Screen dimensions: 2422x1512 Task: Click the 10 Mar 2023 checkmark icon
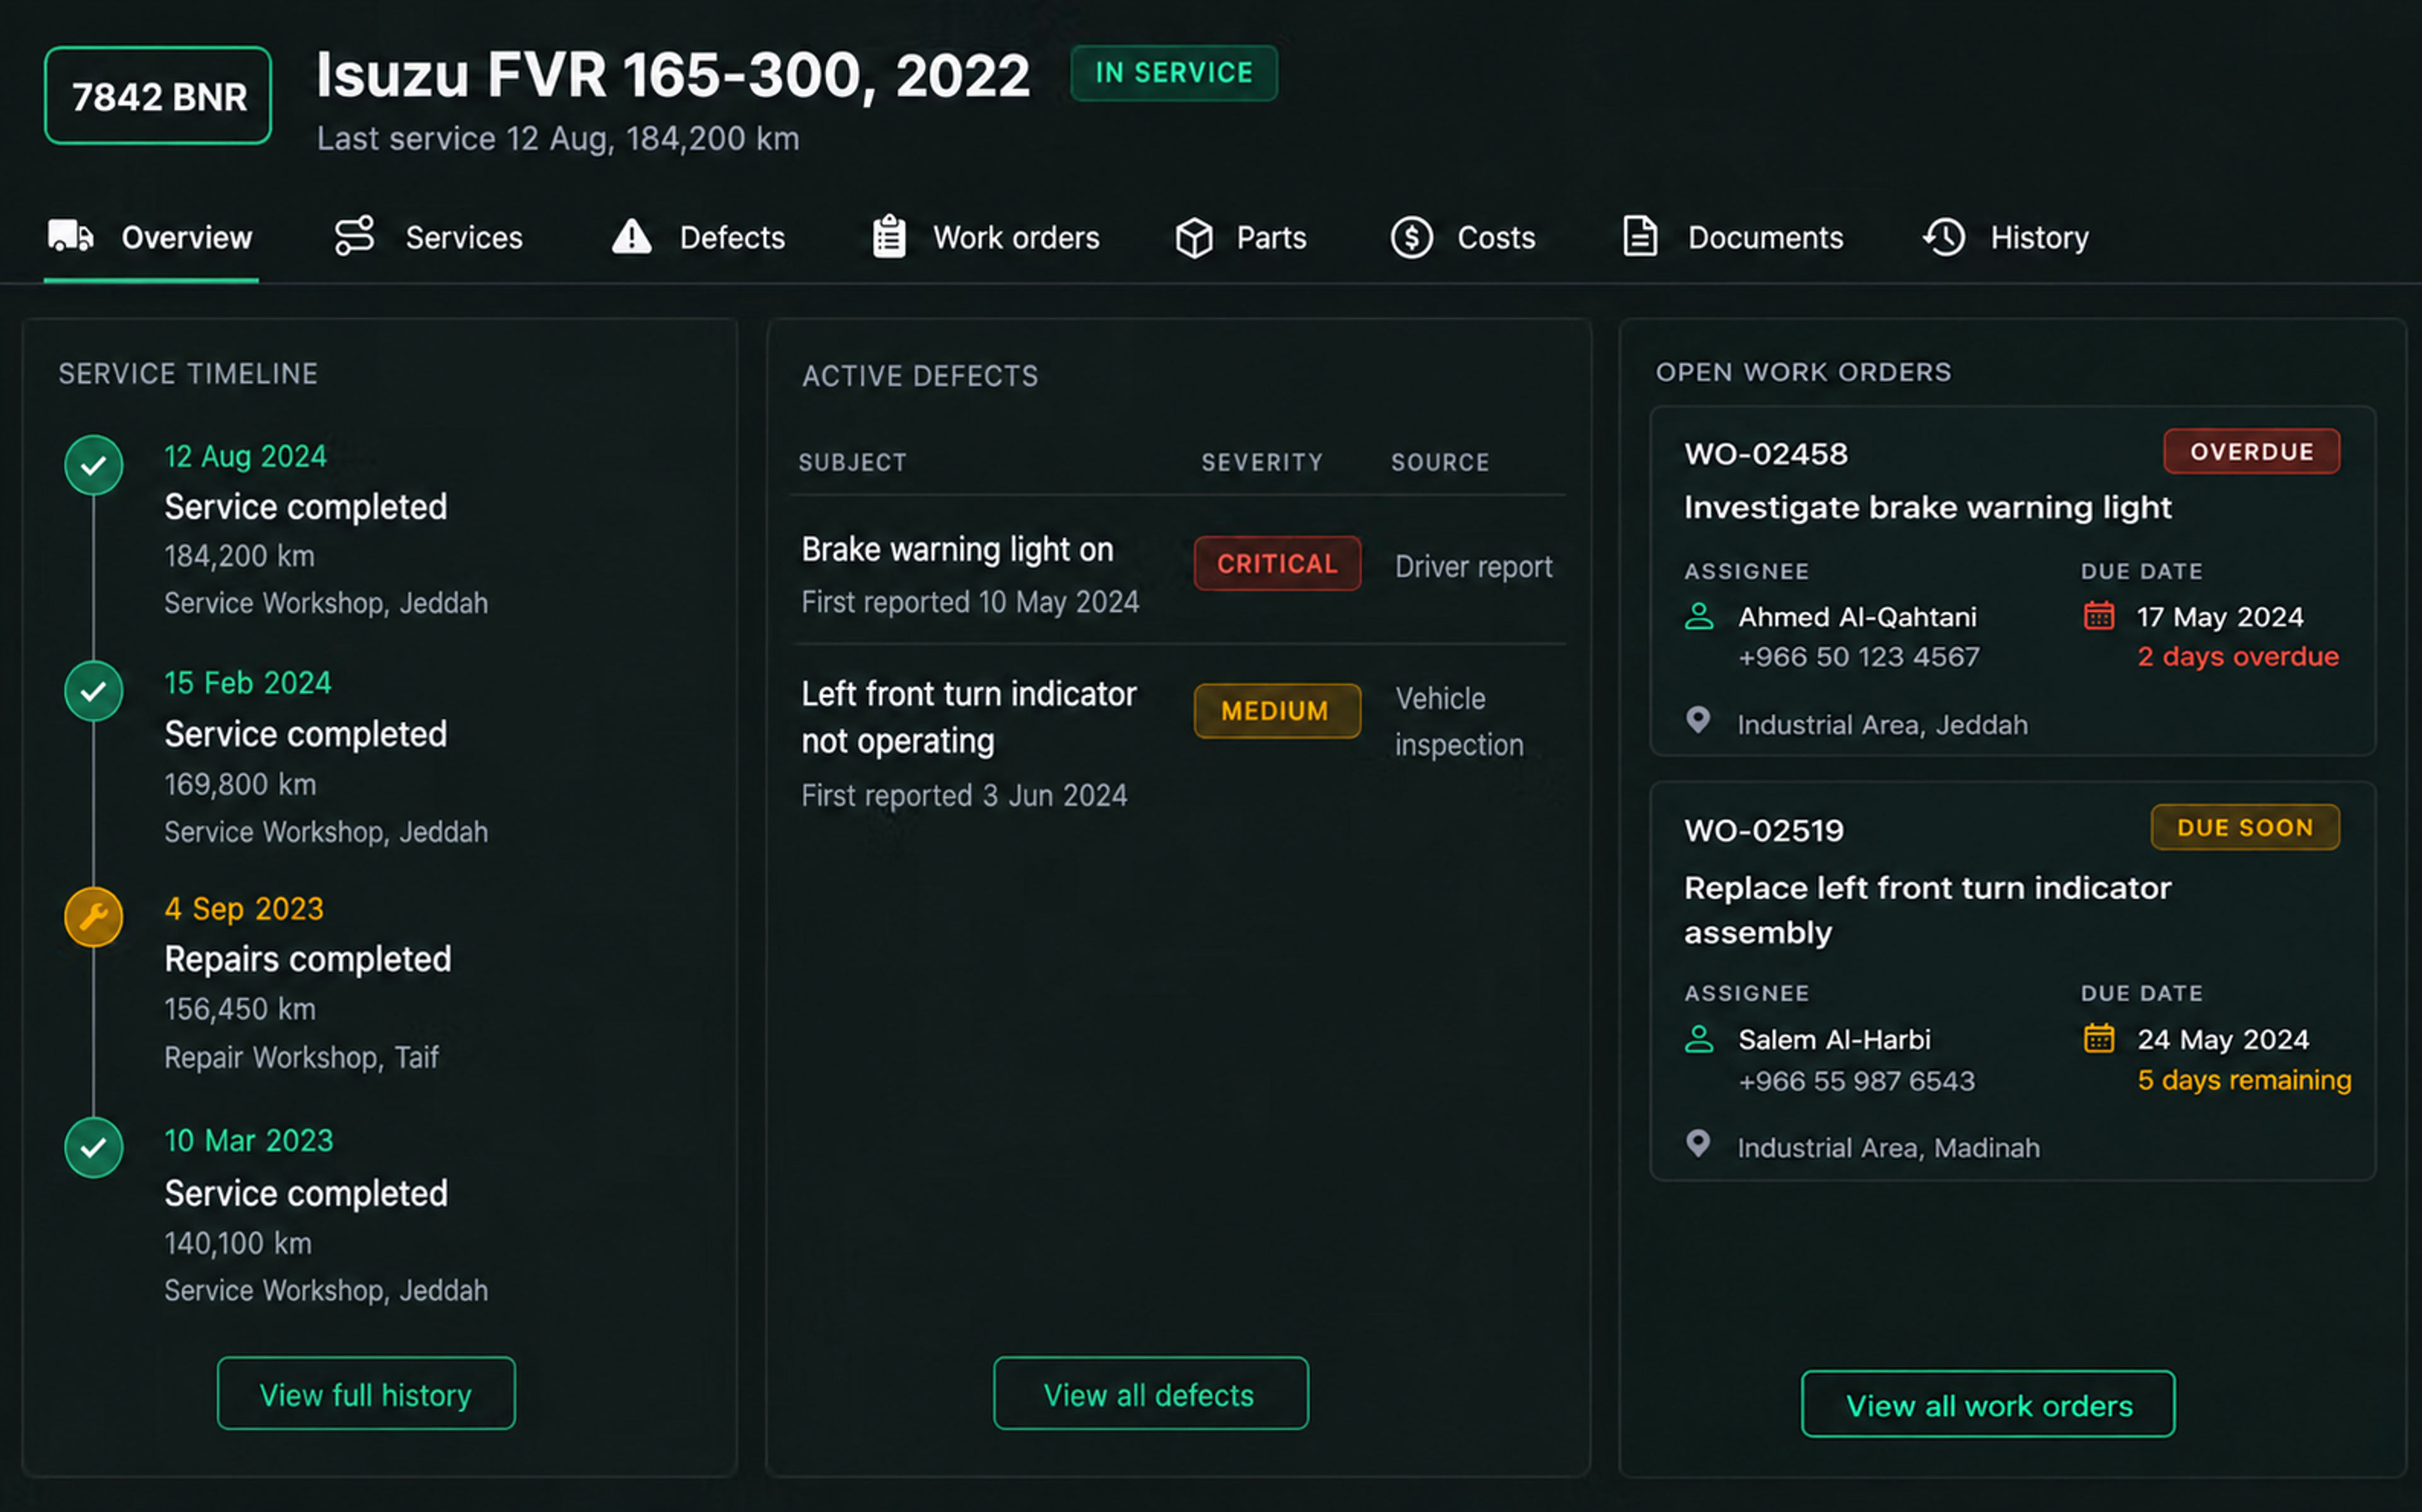[x=94, y=1147]
